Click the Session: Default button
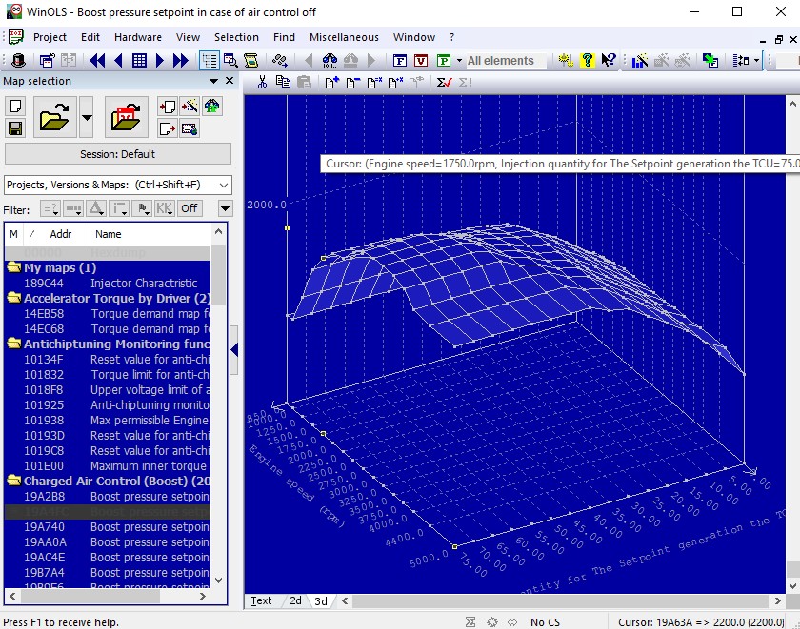800x629 pixels. point(117,153)
